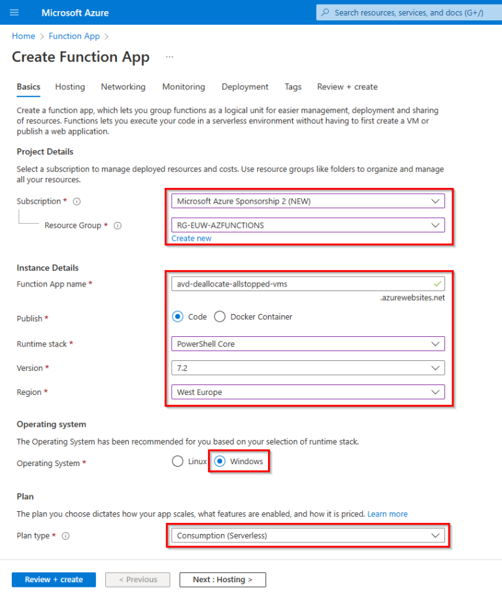Click the search resources magnifier icon
Image resolution: width=502 pixels, height=594 pixels.
325,12
